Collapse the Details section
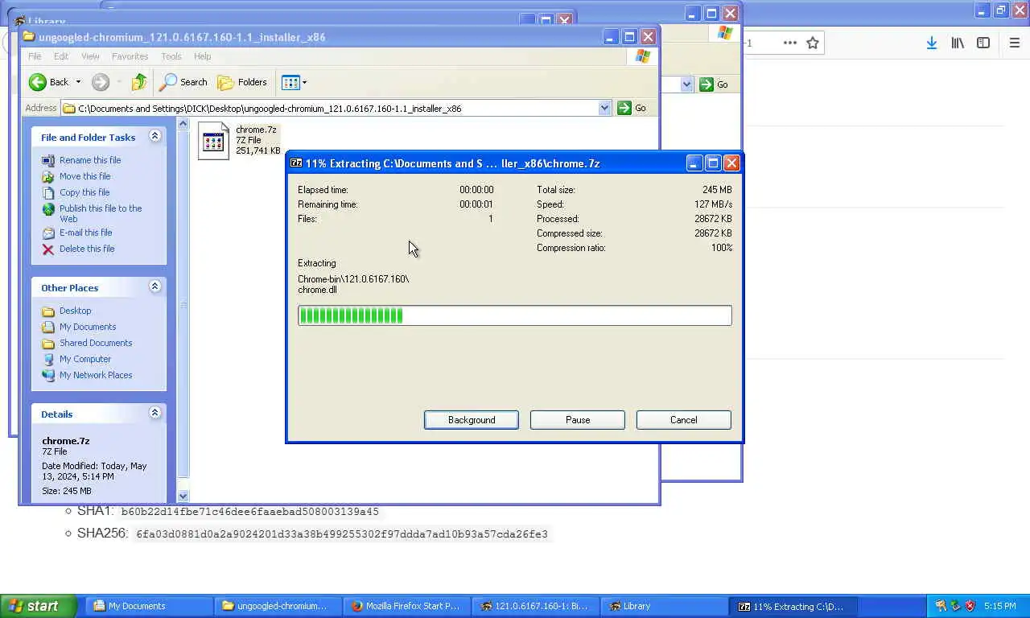1030x618 pixels. coord(154,414)
